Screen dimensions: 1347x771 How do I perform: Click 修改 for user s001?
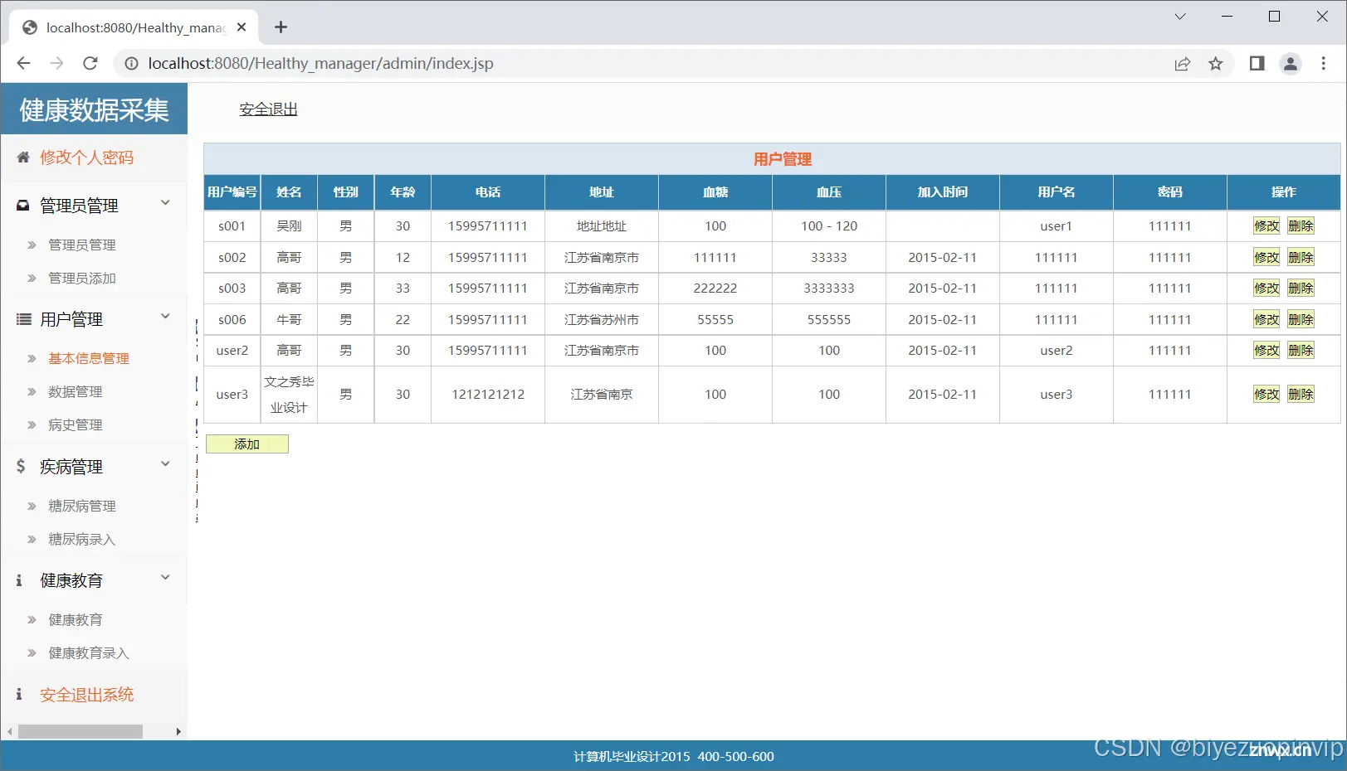click(x=1266, y=226)
